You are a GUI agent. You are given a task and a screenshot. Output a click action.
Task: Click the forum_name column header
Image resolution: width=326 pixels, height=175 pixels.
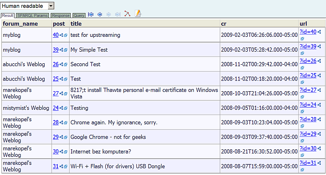[20, 24]
